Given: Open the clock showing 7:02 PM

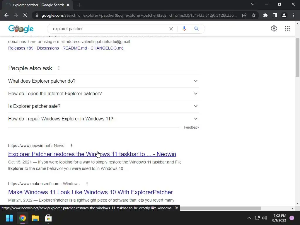Looking at the screenshot, I should point(279,218).
